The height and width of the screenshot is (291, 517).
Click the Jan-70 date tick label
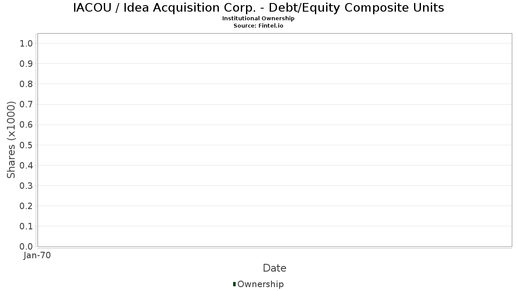pos(37,256)
